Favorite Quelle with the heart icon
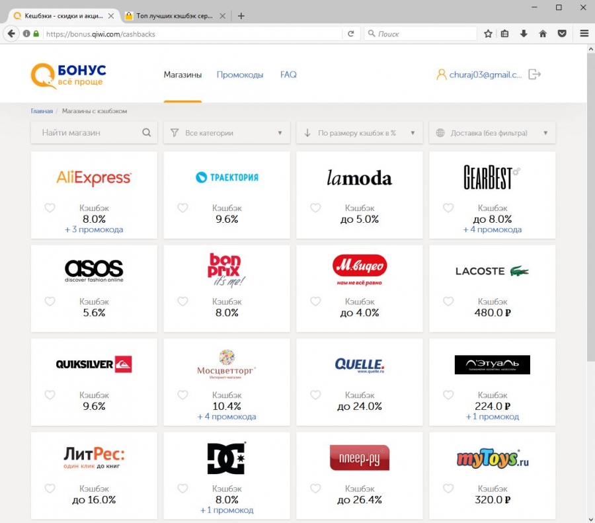 [x=315, y=395]
